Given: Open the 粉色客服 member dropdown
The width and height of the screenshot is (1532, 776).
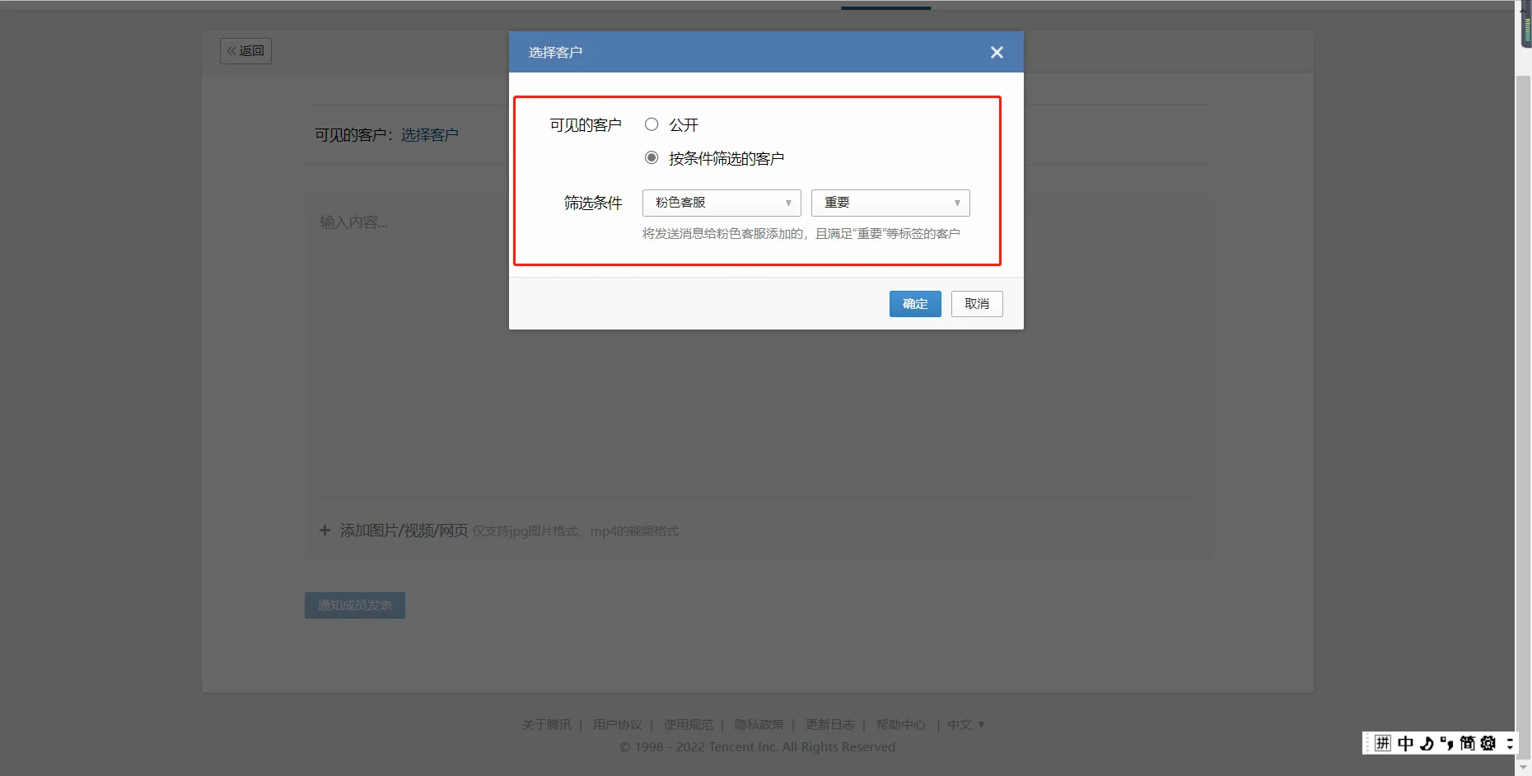Looking at the screenshot, I should (x=722, y=203).
